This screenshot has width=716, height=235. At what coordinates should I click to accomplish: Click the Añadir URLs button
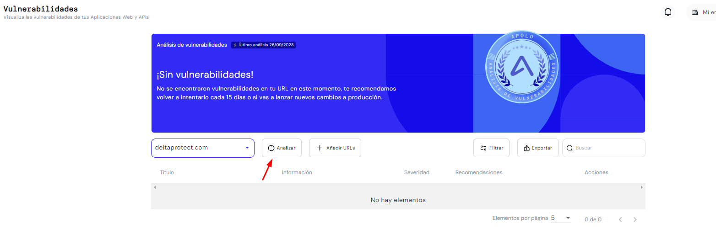click(335, 148)
